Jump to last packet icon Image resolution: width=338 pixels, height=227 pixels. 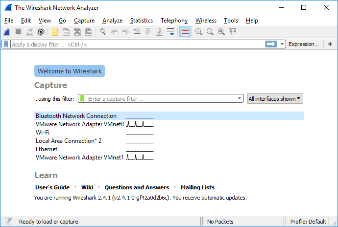[x=159, y=32]
